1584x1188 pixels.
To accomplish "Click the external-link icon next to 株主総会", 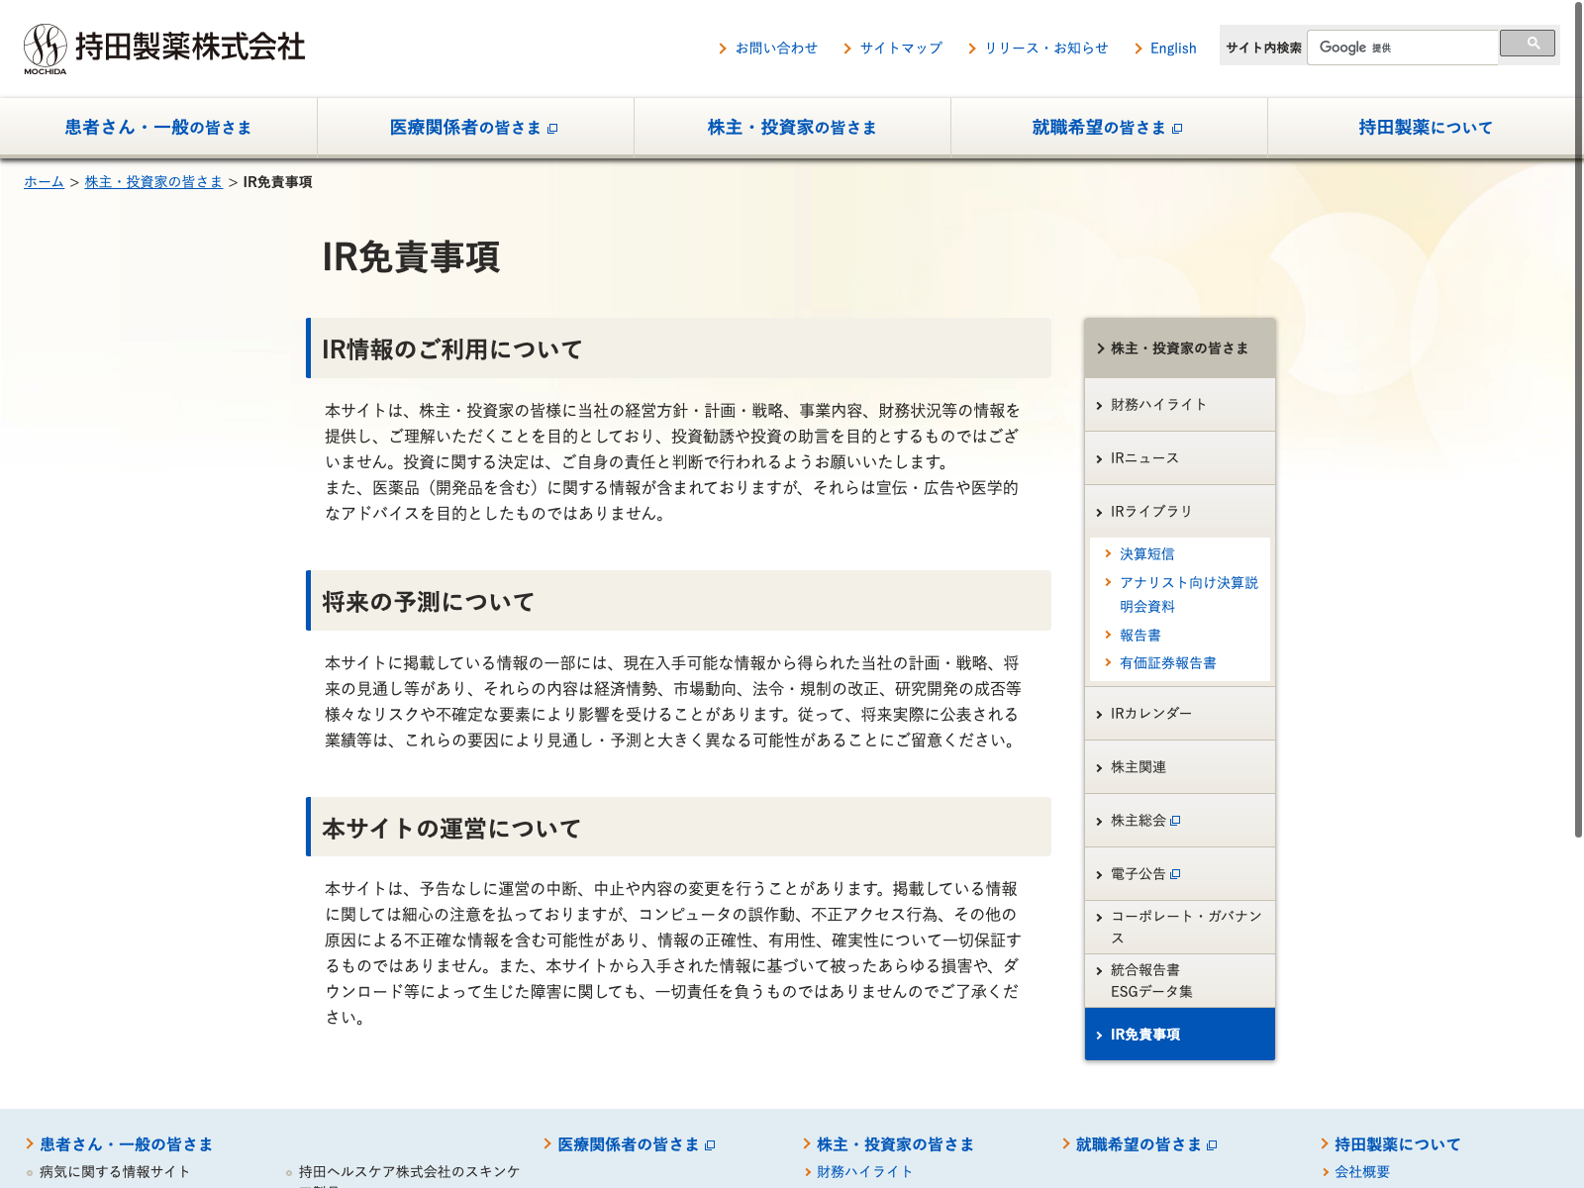I will 1175,821.
